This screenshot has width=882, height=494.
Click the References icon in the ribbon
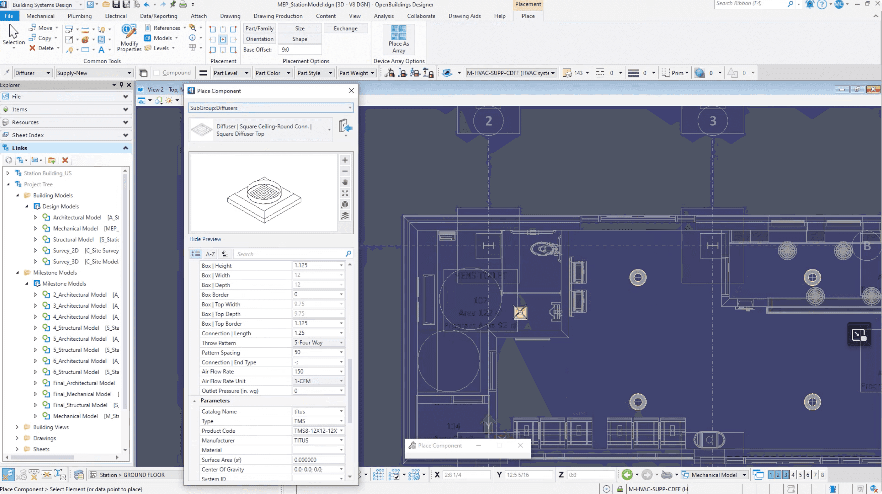click(x=148, y=28)
